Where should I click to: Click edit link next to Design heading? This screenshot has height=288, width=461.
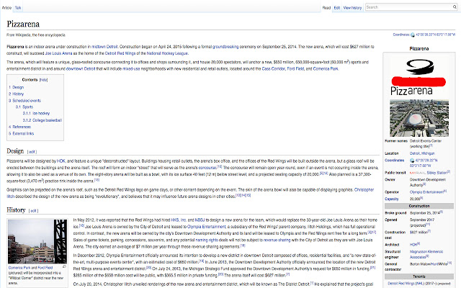pos(32,152)
